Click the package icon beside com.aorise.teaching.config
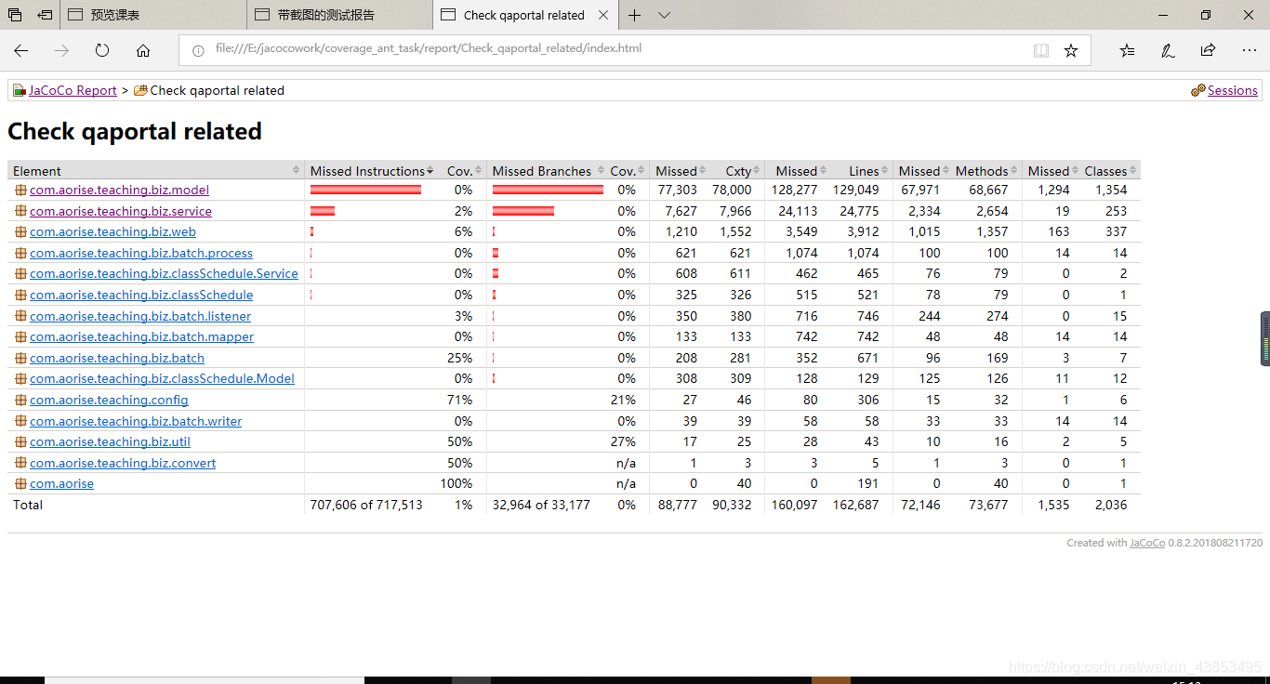Screen dimensions: 1270x684 [20, 400]
